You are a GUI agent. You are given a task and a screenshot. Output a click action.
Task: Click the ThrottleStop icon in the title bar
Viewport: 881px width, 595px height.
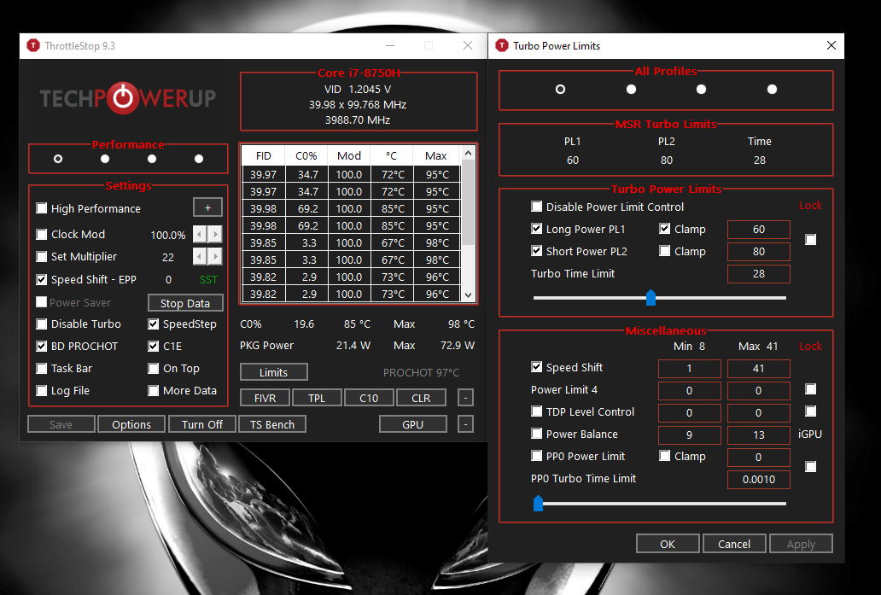[33, 45]
